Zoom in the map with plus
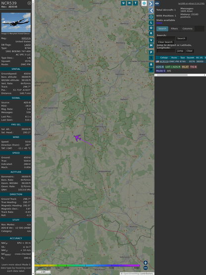 tap(146, 263)
